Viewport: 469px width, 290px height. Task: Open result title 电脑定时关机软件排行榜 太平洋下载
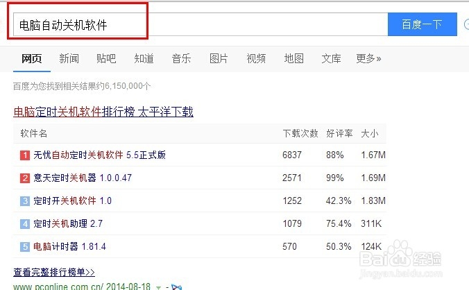point(103,112)
